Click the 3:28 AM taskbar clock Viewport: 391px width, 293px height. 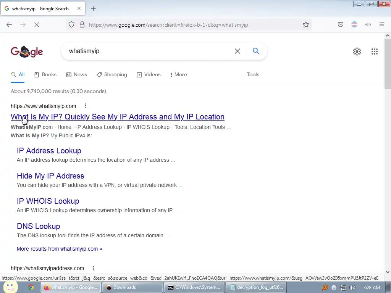(372, 288)
